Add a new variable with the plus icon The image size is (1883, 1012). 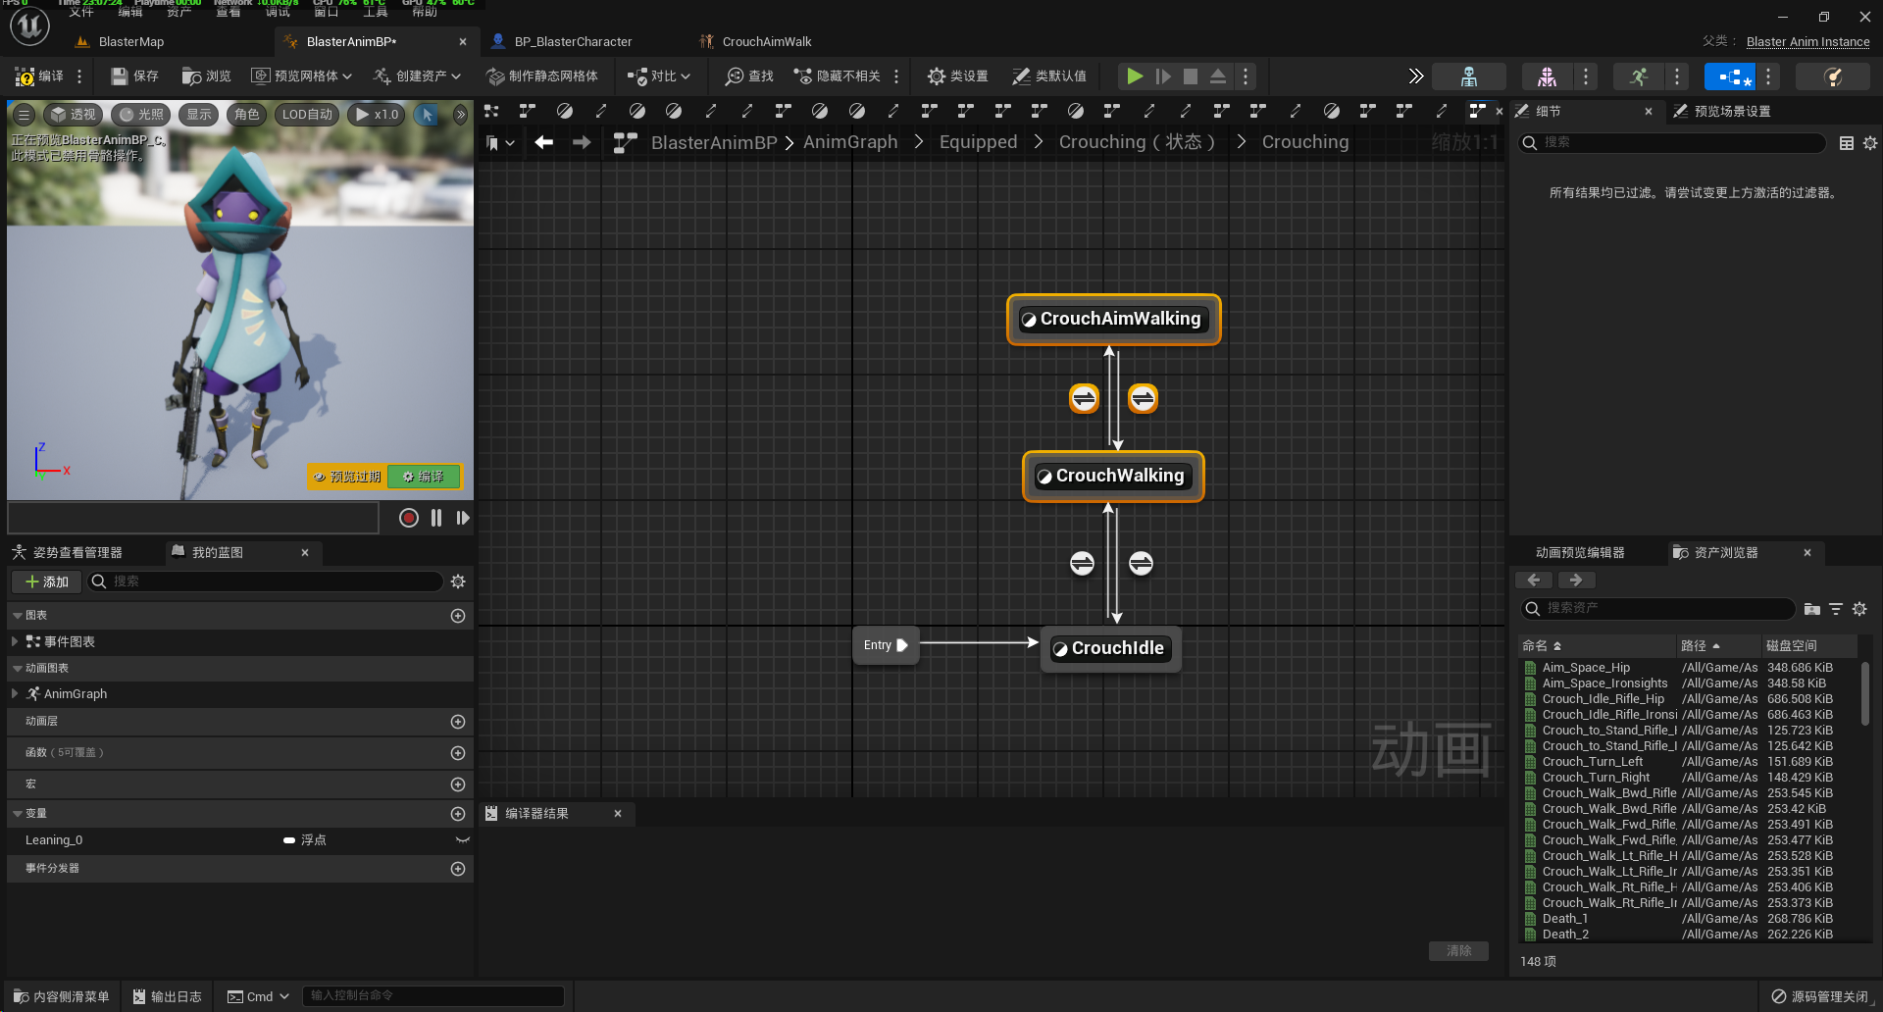point(457,814)
